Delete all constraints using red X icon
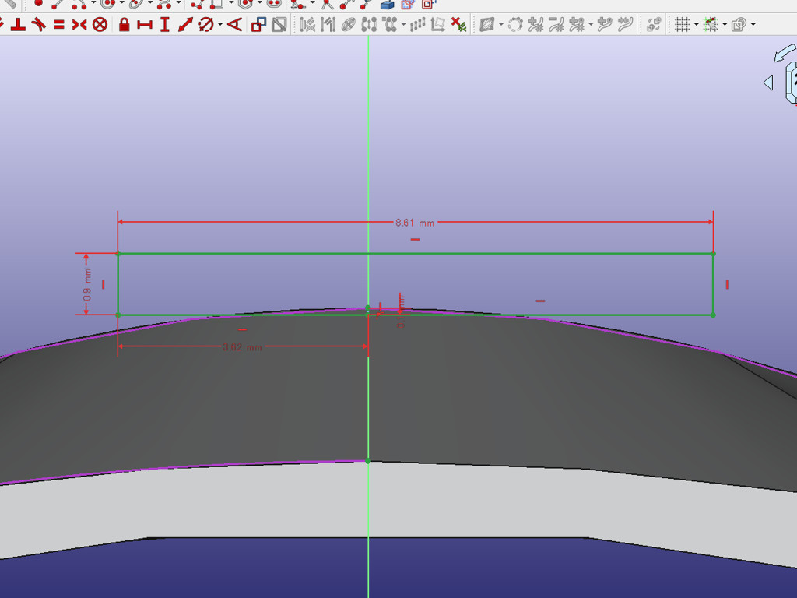Image resolution: width=797 pixels, height=598 pixels. pyautogui.click(x=459, y=26)
